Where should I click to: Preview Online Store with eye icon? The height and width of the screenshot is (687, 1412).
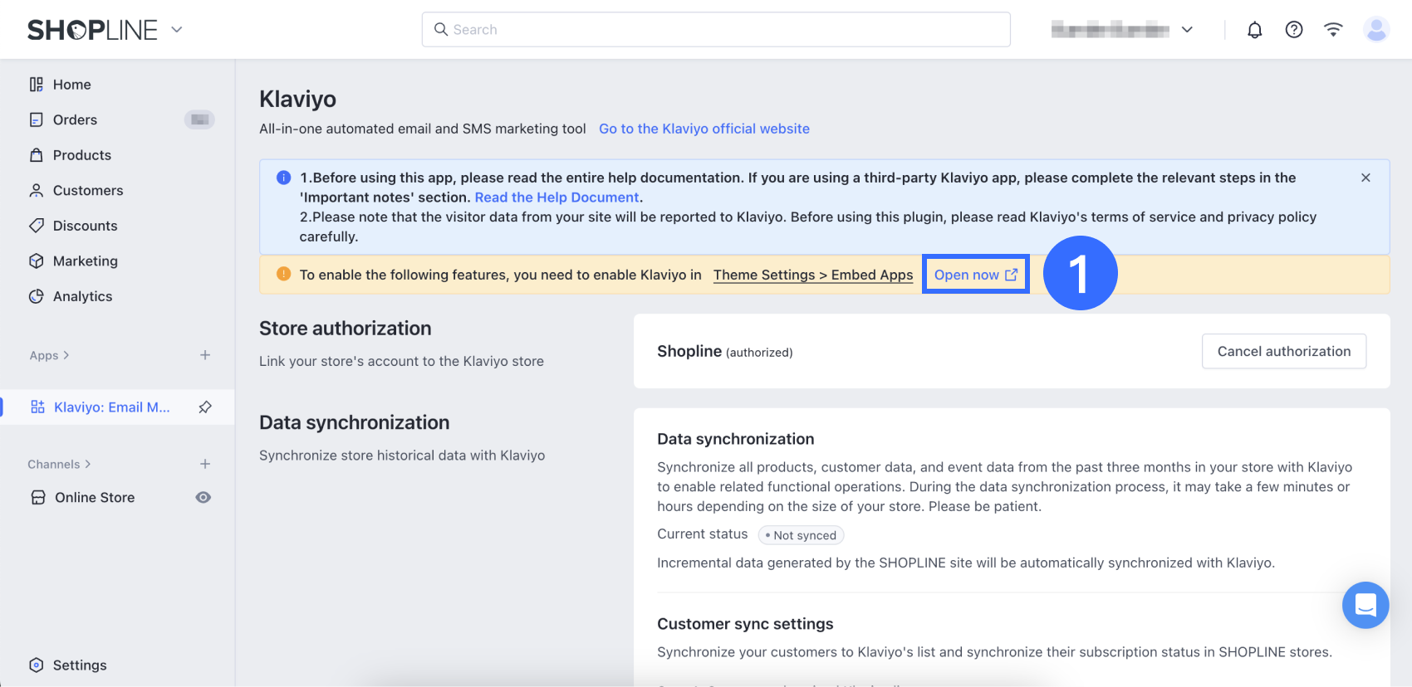tap(203, 498)
